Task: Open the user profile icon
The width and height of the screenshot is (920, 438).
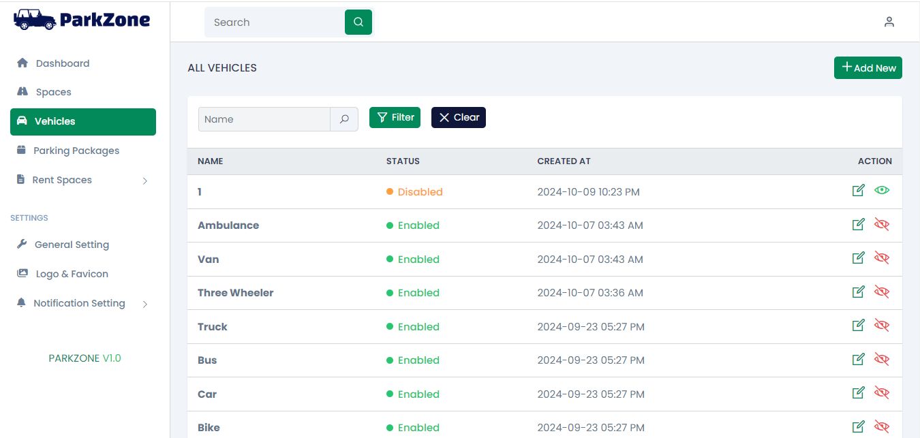Action: 889,22
